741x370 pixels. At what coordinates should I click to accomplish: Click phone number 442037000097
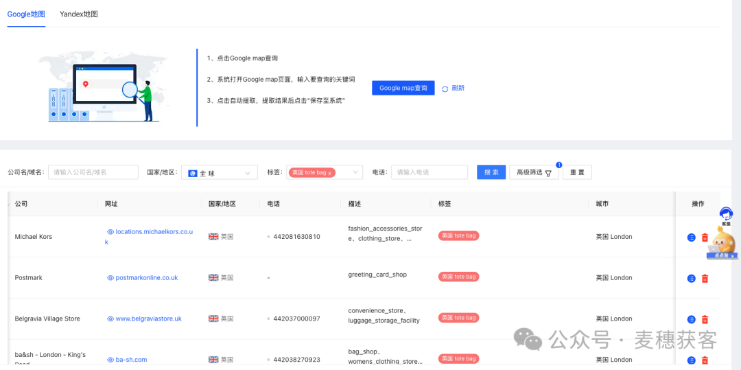(x=296, y=319)
